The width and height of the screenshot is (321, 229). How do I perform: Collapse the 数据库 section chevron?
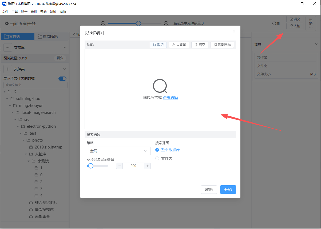64,47
